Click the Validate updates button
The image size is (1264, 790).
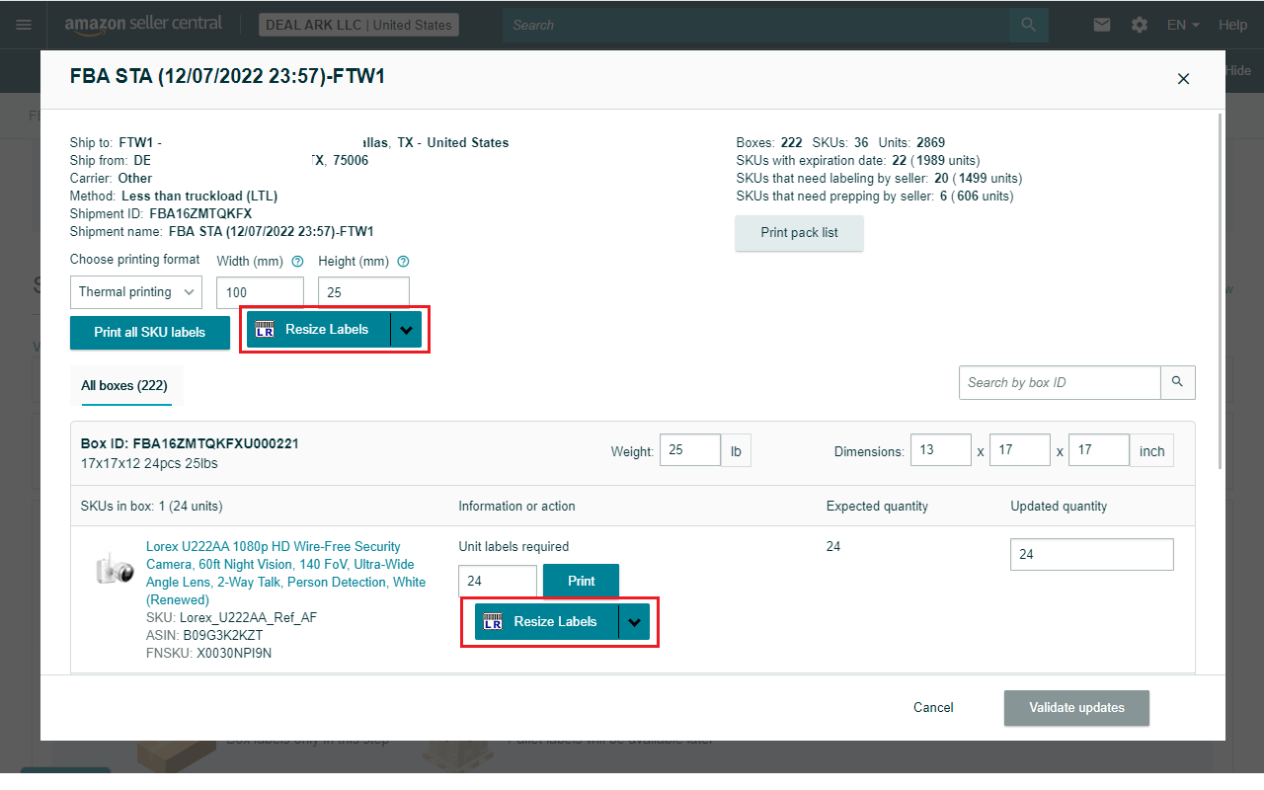click(x=1076, y=708)
